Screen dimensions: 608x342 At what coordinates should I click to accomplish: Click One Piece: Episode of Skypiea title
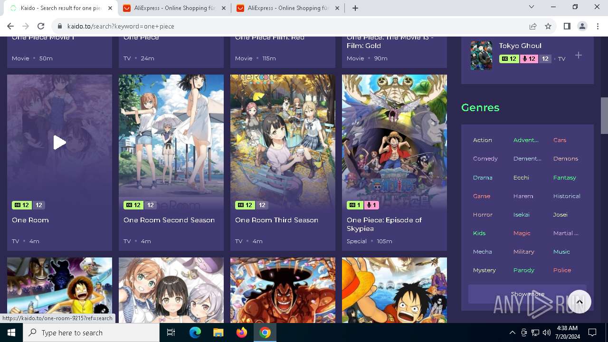(384, 224)
